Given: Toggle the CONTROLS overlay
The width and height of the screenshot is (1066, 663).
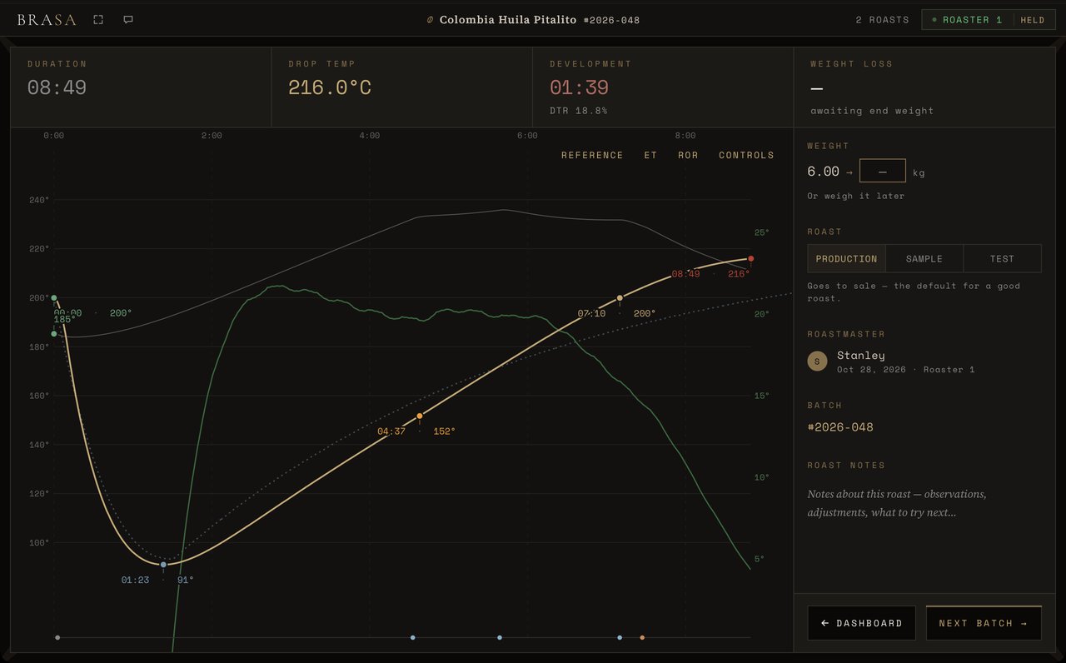Looking at the screenshot, I should pyautogui.click(x=746, y=155).
